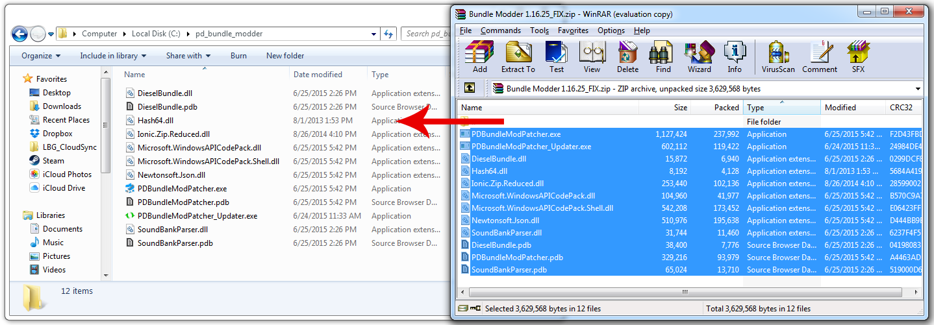Click the Burn button in Explorer toolbar
This screenshot has height=325, width=934.
(x=238, y=56)
